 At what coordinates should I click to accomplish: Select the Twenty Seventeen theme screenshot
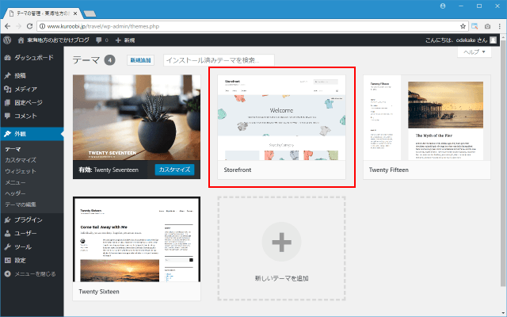pyautogui.click(x=136, y=118)
